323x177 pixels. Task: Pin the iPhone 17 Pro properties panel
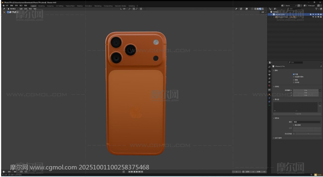pos(321,66)
